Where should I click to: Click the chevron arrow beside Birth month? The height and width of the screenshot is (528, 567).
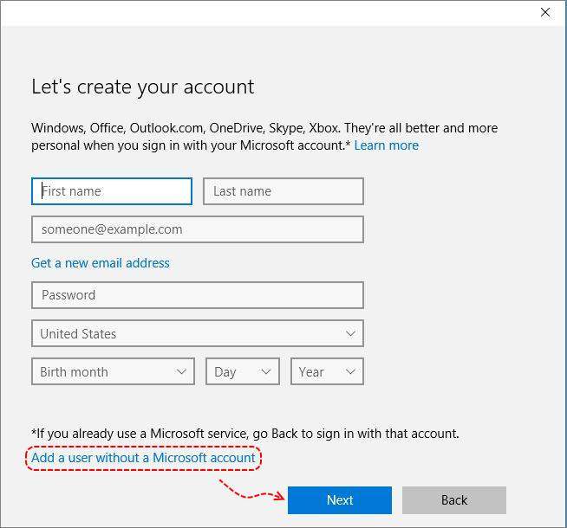[x=181, y=372]
